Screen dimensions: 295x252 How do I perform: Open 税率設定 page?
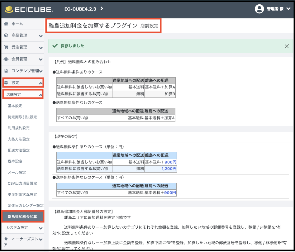(x=15, y=161)
